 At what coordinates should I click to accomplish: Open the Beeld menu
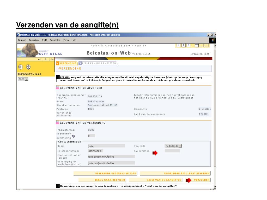(44, 40)
